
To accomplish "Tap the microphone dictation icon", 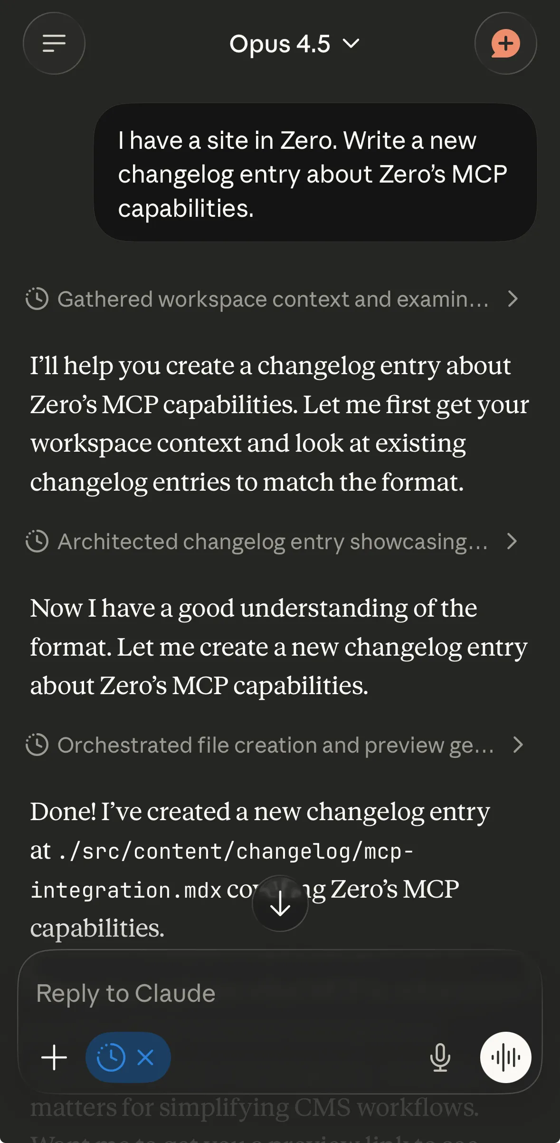I will [440, 1057].
